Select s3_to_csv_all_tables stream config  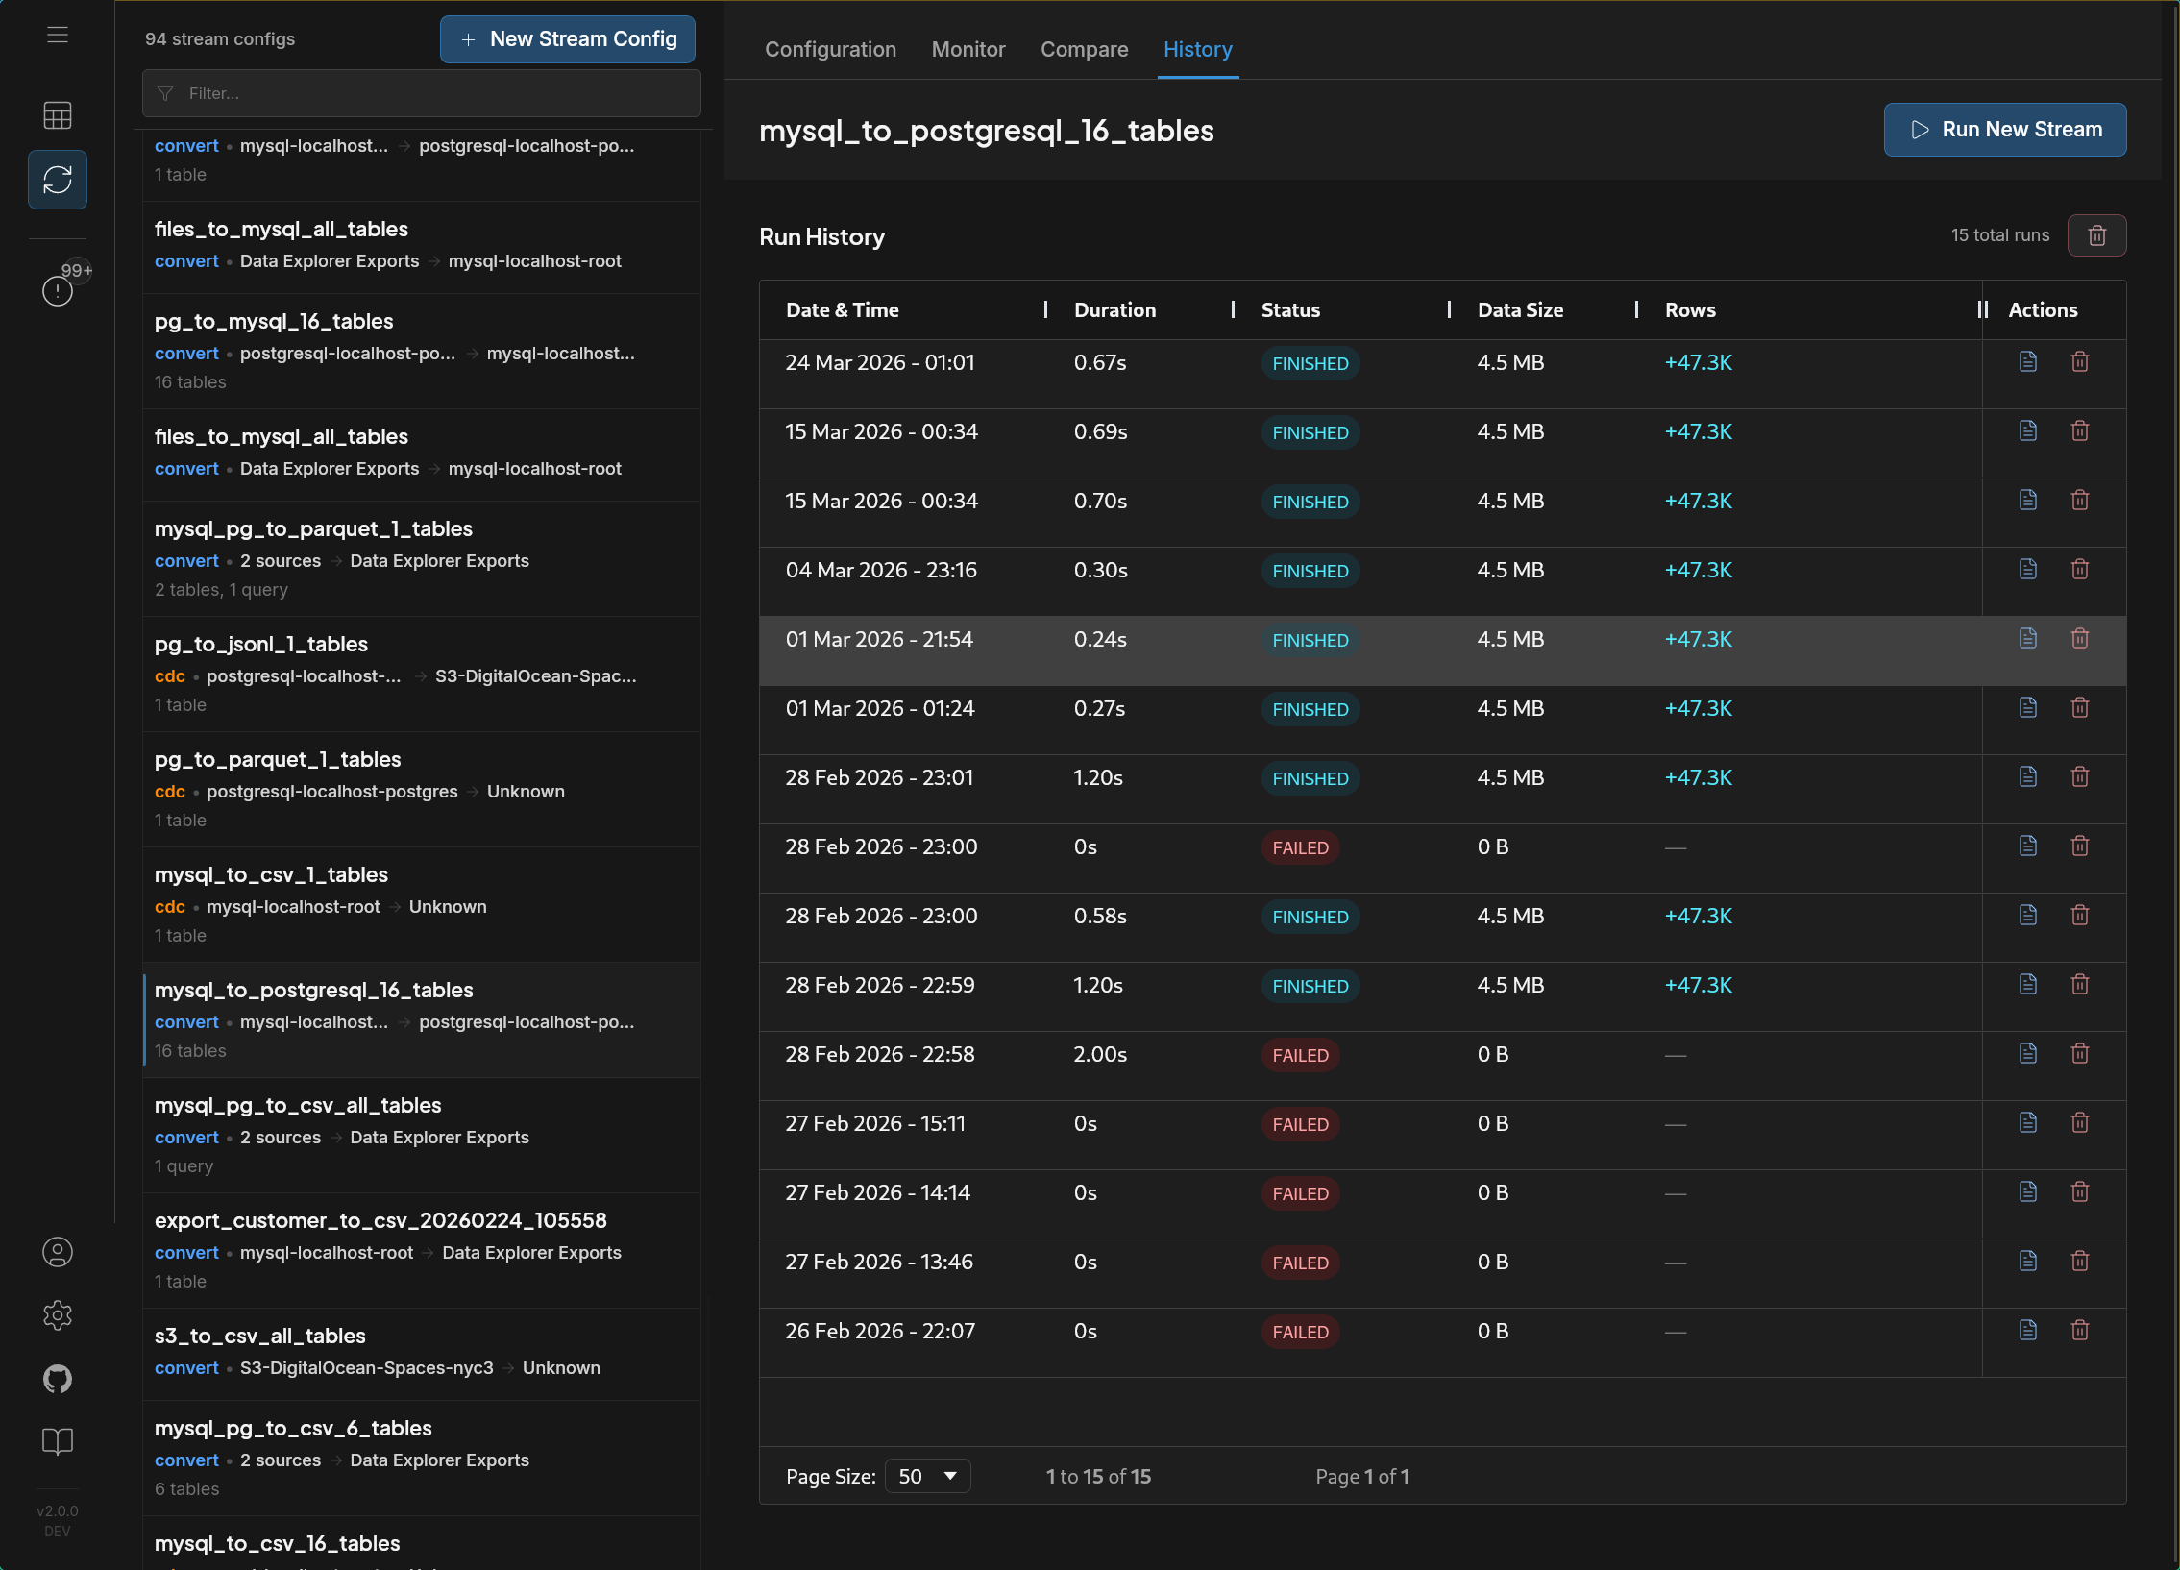click(421, 1355)
